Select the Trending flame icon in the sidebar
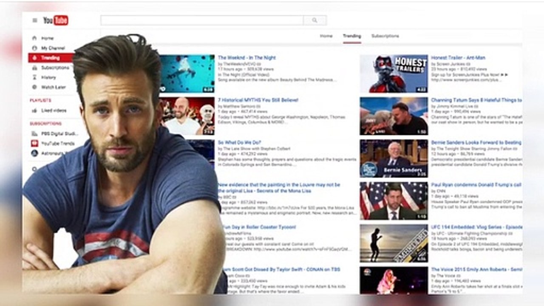The image size is (544, 306). [34, 58]
